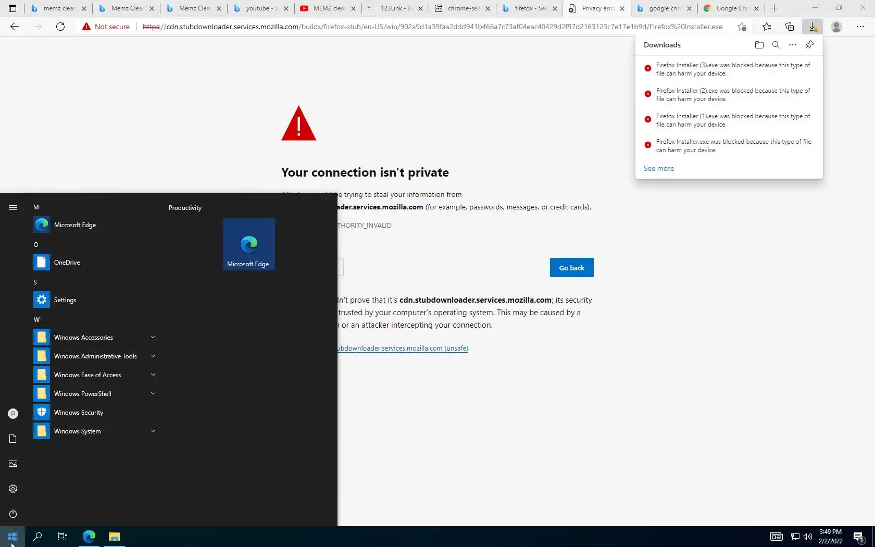Image resolution: width=875 pixels, height=547 pixels.
Task: Click the Microsoft Edge Productivity tile
Action: 249,244
